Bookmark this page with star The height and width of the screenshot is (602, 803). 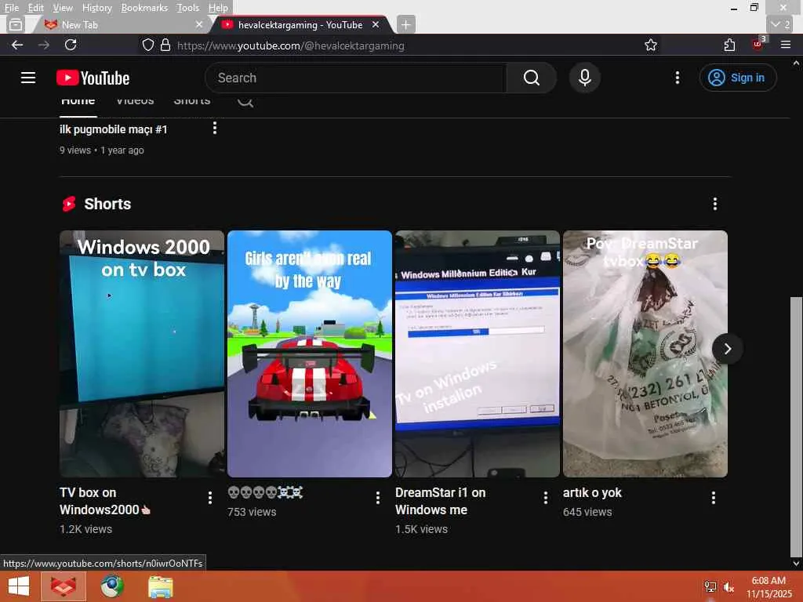650,45
